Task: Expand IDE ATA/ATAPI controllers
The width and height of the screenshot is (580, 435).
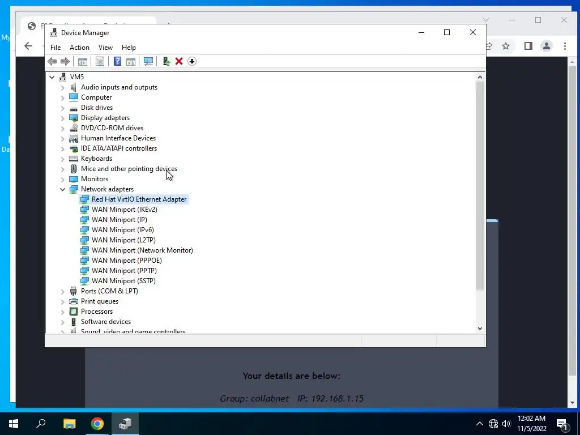Action: (x=62, y=149)
